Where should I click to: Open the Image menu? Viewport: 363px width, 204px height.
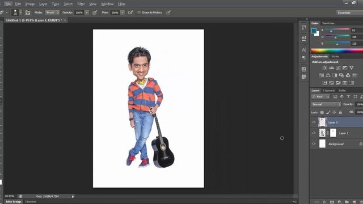click(30, 4)
